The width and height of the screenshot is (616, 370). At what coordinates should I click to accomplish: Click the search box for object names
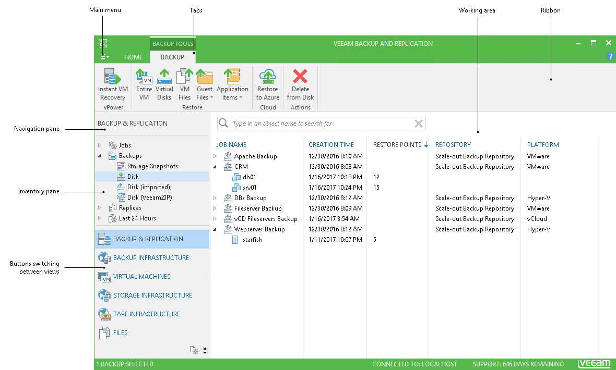pos(322,123)
